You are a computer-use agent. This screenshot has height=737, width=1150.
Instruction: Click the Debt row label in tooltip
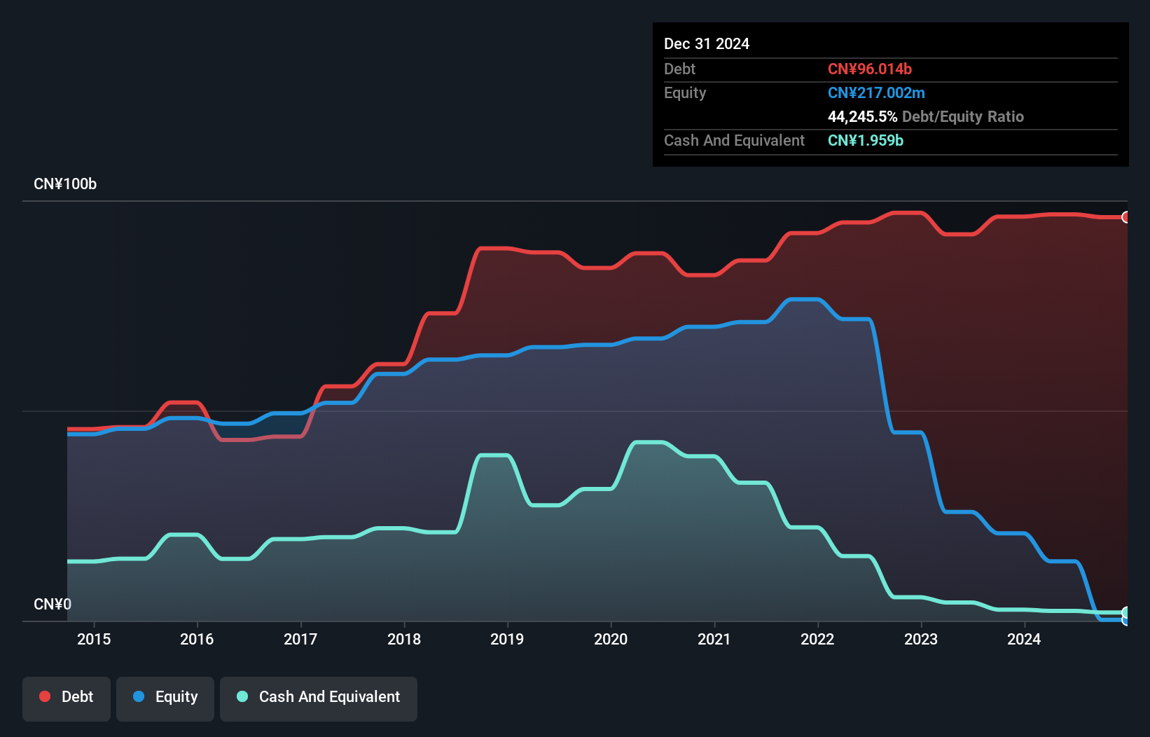click(x=679, y=69)
